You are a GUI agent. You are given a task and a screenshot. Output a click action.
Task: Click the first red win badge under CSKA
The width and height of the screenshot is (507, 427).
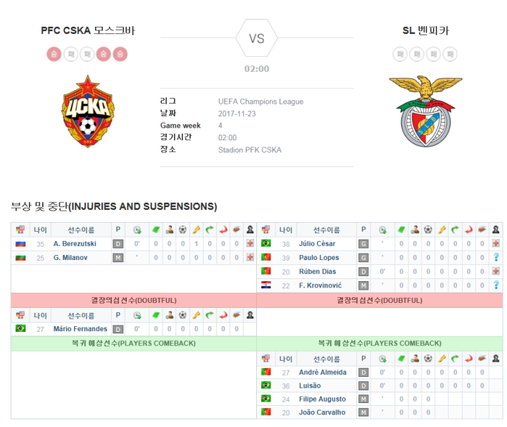coord(54,54)
